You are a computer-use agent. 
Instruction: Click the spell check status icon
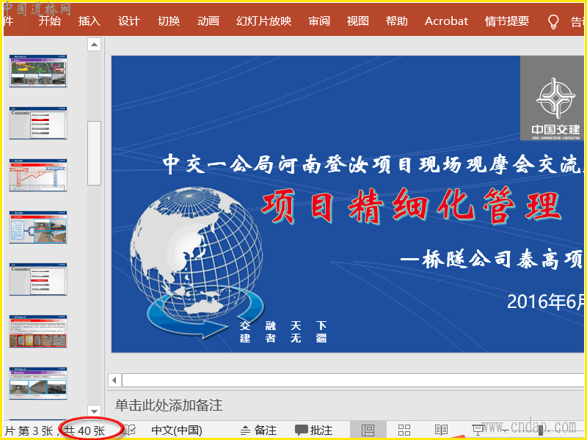pos(130,430)
